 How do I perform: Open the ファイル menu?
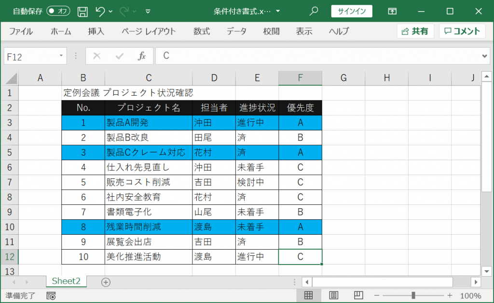pyautogui.click(x=21, y=31)
